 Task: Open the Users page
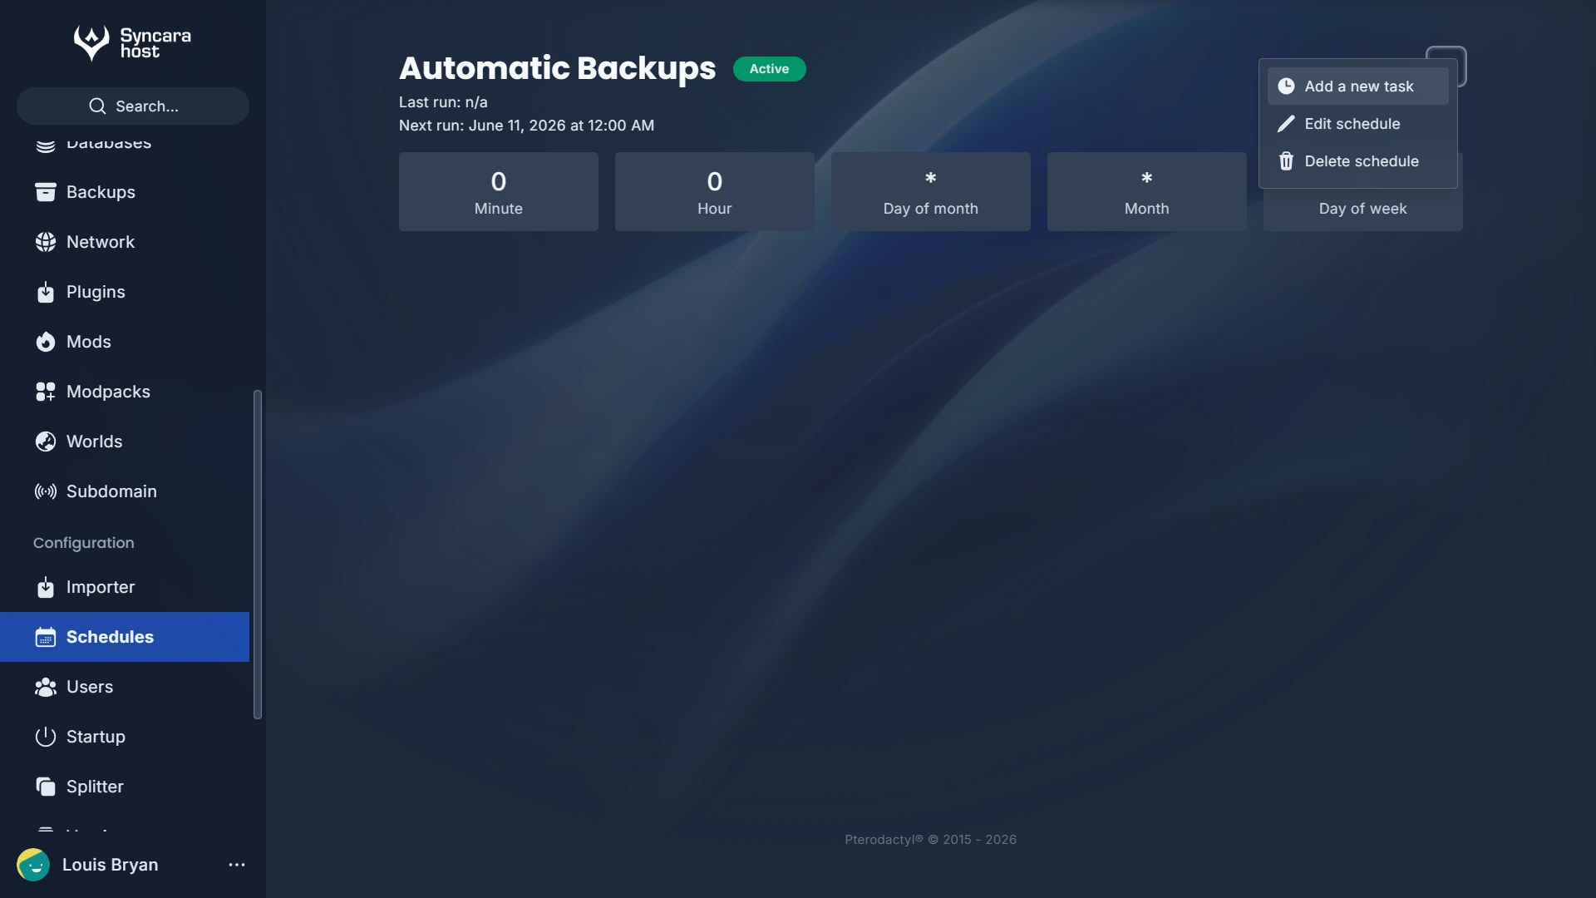[125, 687]
